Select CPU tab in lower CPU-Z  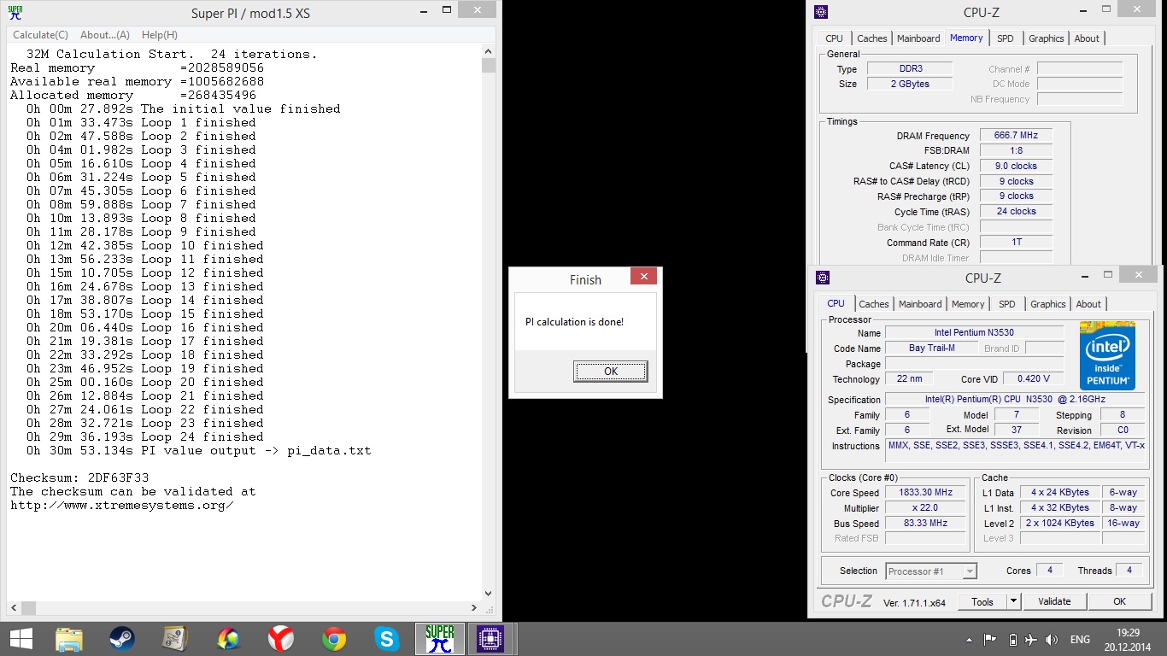pyautogui.click(x=836, y=303)
